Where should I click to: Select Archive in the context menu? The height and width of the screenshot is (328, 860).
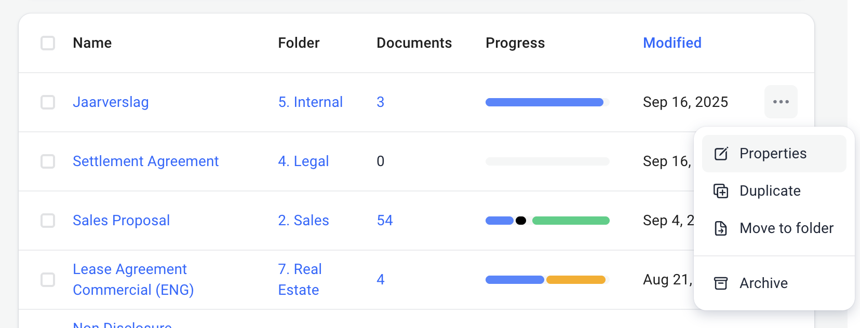[774, 283]
